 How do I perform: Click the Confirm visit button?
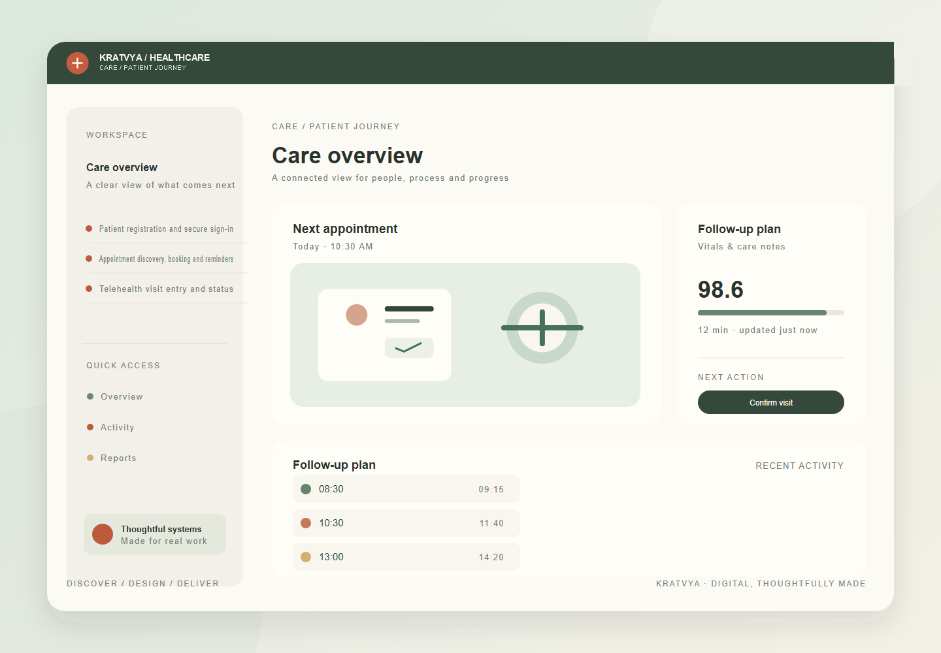coord(771,402)
